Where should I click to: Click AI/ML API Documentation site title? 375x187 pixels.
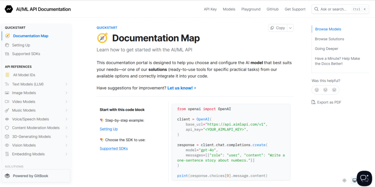coord(43,9)
